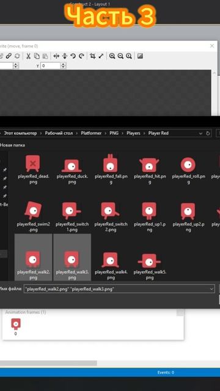The height and width of the screenshot is (391, 220).
Task: Open the file name combo box dropdown
Action: pos(211,289)
